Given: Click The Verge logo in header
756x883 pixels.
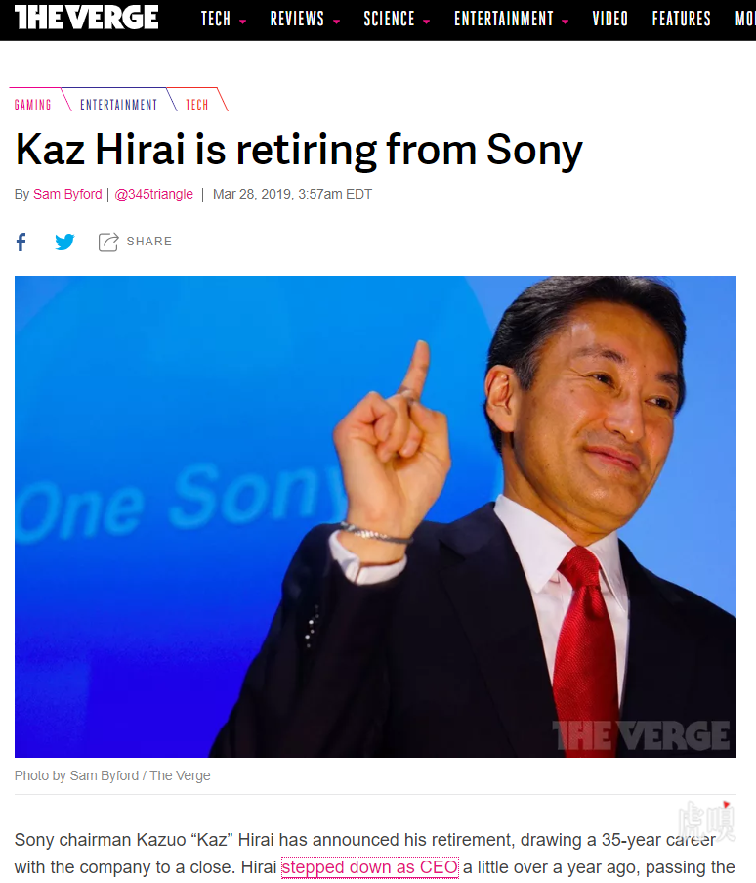Looking at the screenshot, I should 87,18.
